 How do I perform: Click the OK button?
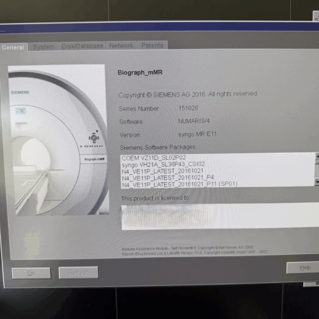pyautogui.click(x=31, y=273)
